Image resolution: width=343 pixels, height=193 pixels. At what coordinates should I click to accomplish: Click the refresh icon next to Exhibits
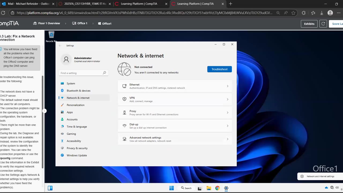click(x=323, y=24)
